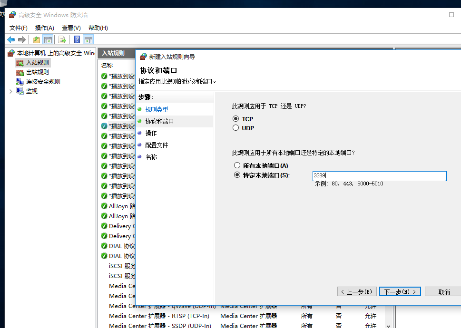Open the Help (帮助) menu
The image size is (461, 328).
tap(98, 28)
